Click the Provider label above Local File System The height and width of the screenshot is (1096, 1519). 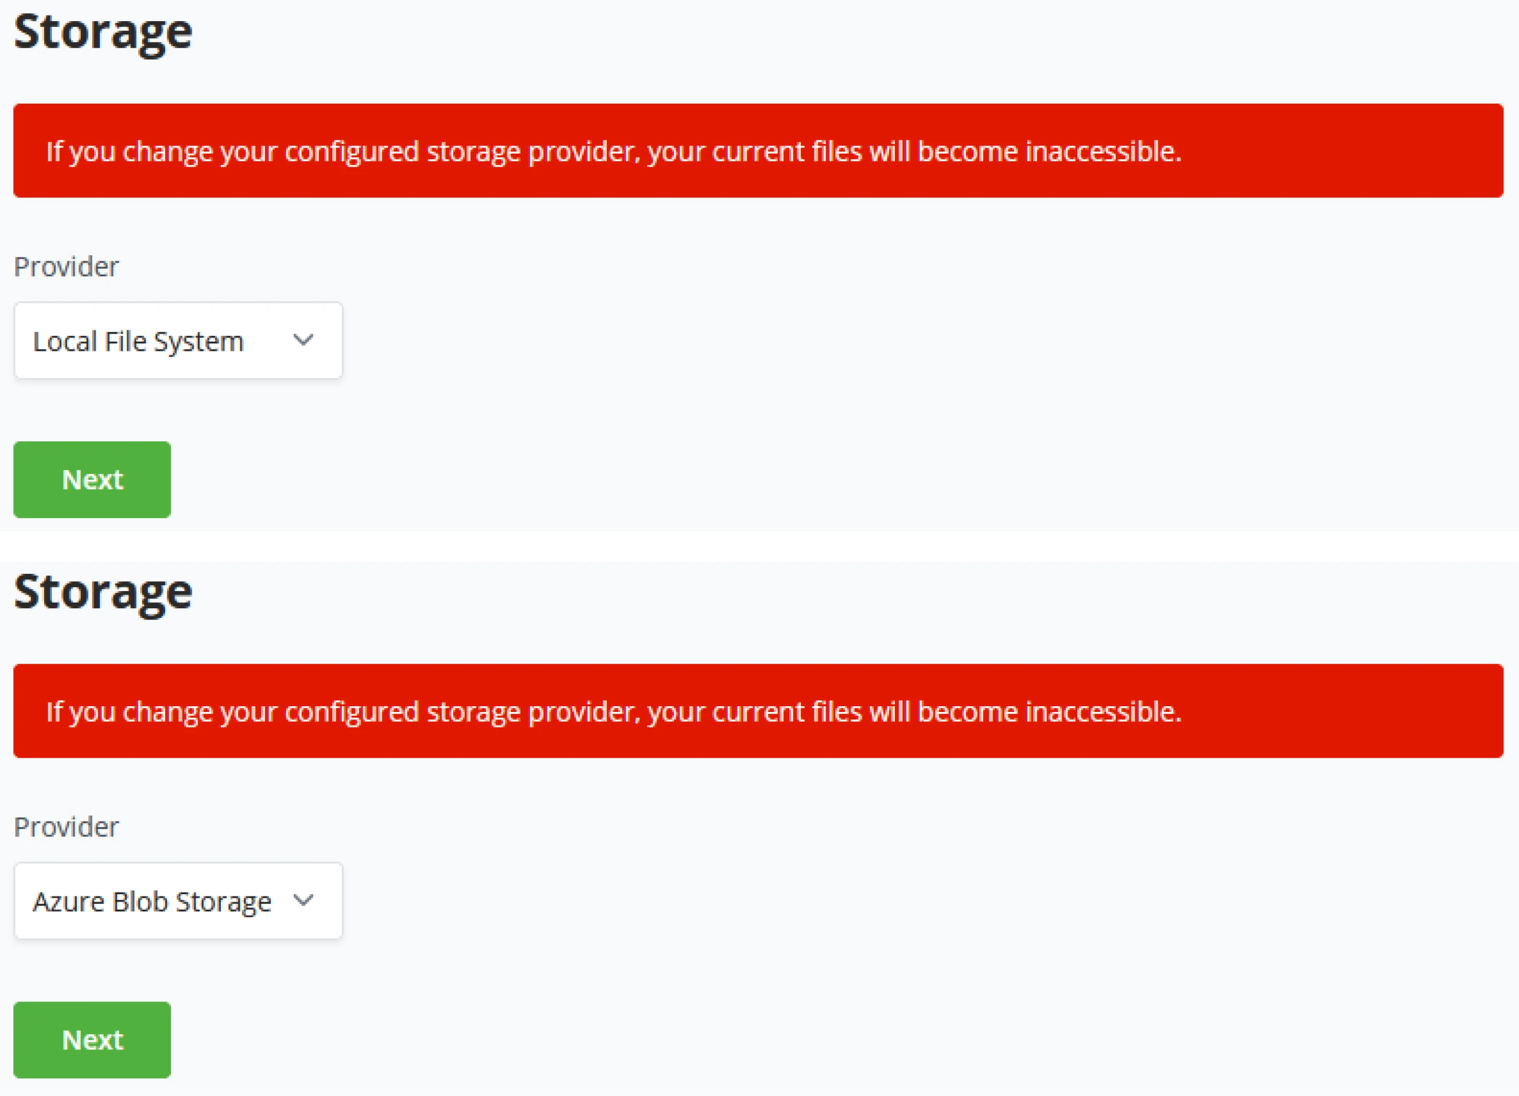point(67,267)
